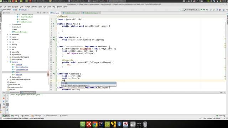The width and height of the screenshot is (228, 128).
Task: Open Chrome from the dock
Action: coord(95,124)
